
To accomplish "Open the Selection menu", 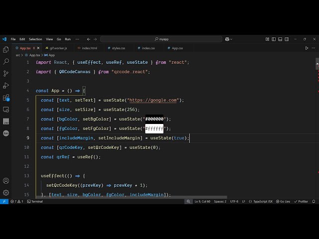I will pos(35,39).
